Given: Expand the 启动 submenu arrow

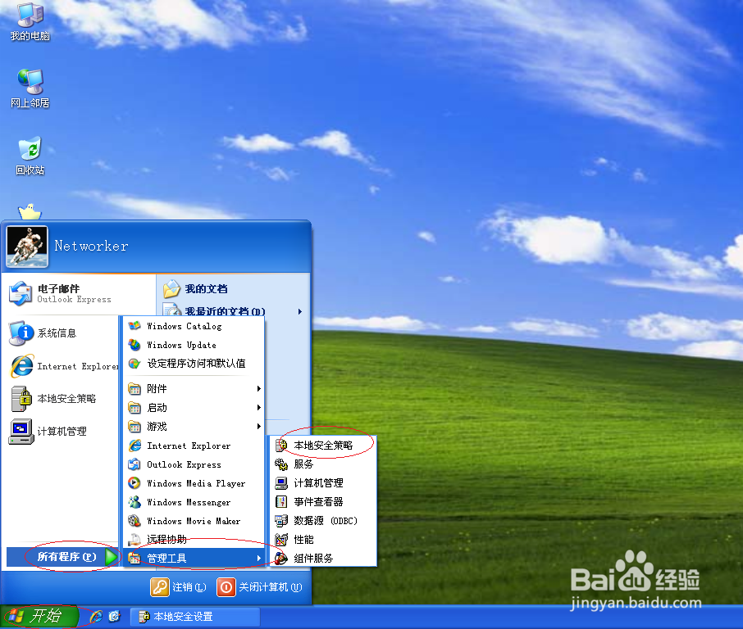Looking at the screenshot, I should click(x=258, y=408).
